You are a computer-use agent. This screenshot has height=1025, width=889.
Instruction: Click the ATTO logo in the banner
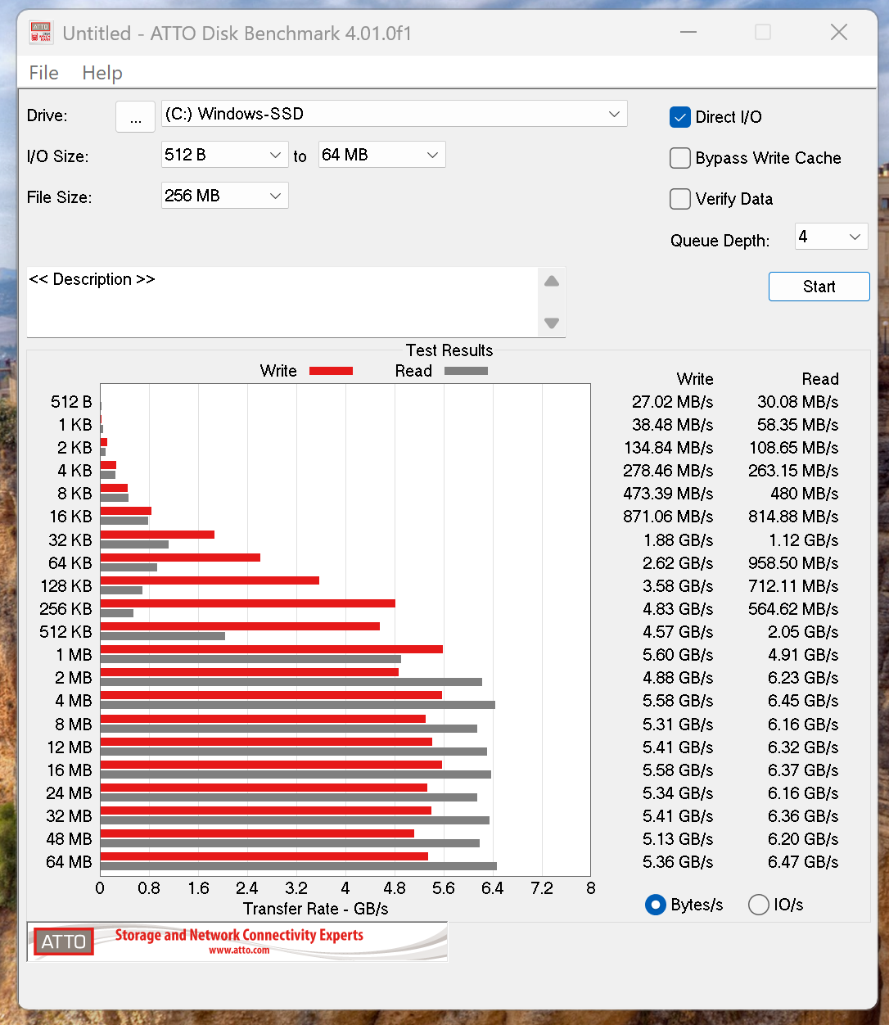(64, 941)
